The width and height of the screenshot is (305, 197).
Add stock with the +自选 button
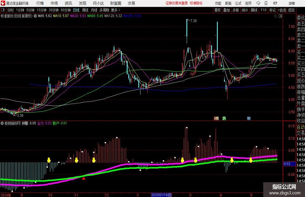point(282,10)
